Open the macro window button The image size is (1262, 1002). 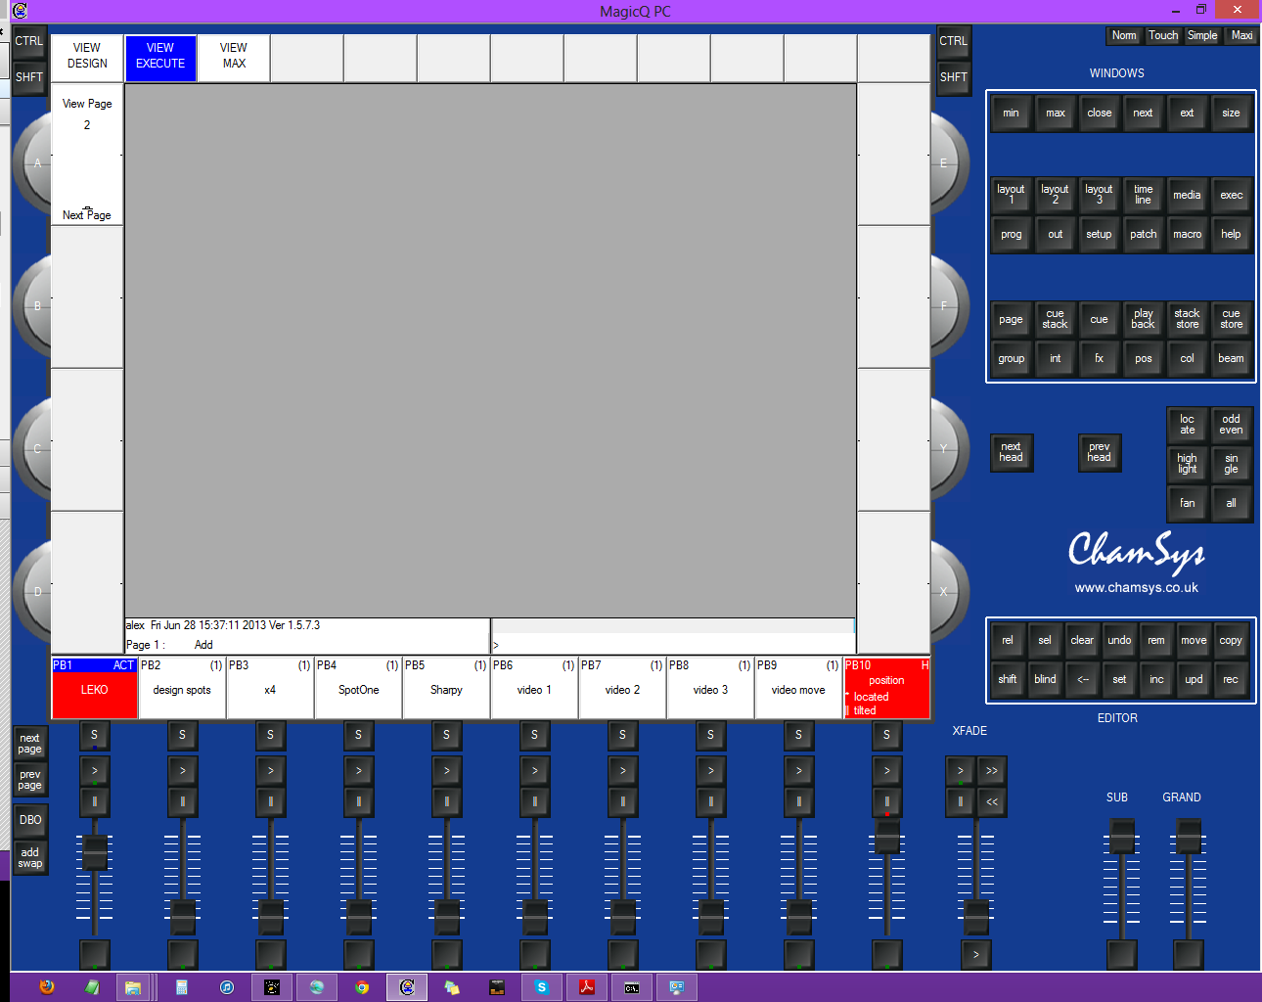click(1187, 235)
